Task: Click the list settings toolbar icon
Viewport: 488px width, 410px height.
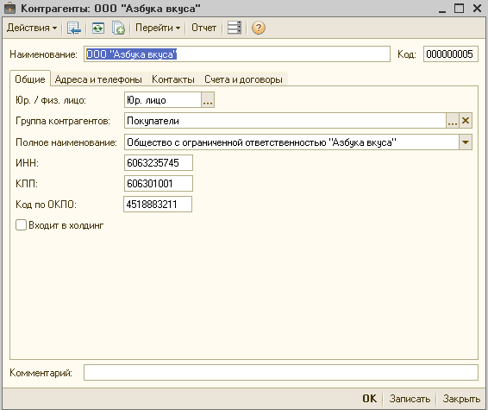Action: pyautogui.click(x=234, y=28)
